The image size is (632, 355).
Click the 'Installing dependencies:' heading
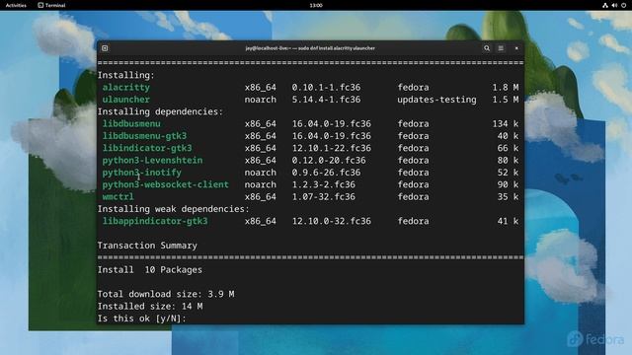(160, 111)
